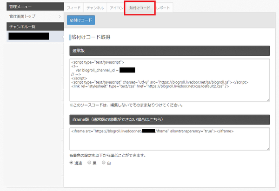The height and width of the screenshot is (191, 279).
Task: Click the blue 貼付けコード button
Action: (x=81, y=20)
